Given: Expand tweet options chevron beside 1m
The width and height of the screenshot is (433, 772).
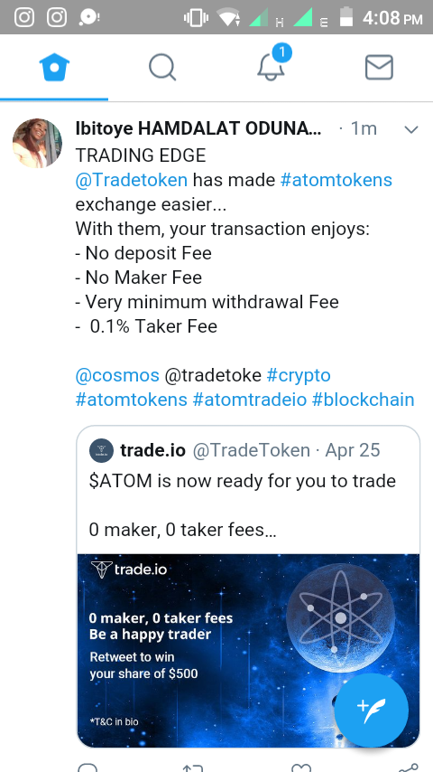Looking at the screenshot, I should click(x=410, y=129).
